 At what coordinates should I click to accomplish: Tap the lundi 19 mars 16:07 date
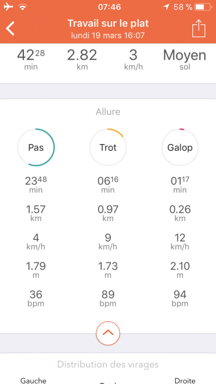(x=108, y=36)
